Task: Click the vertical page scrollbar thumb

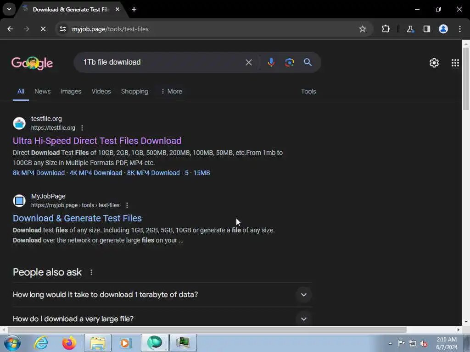Action: click(466, 79)
